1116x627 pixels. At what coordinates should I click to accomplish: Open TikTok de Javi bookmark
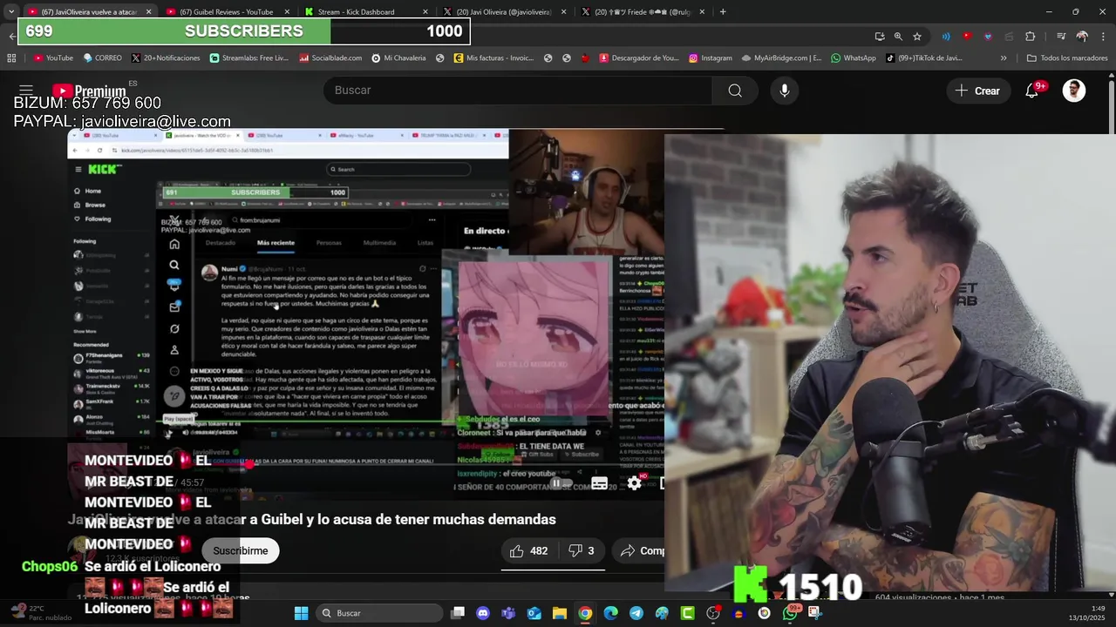coord(924,58)
